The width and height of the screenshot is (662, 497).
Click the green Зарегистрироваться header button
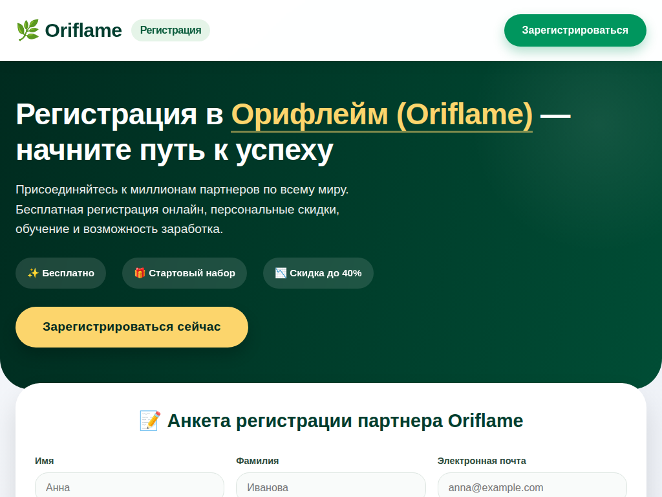[575, 30]
